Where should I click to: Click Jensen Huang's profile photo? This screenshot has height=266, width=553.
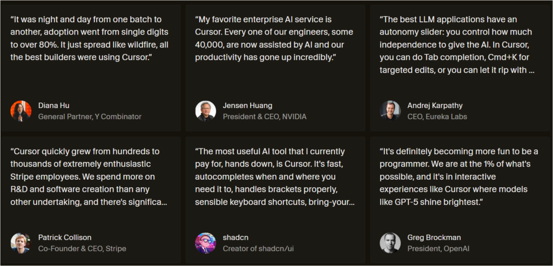click(206, 111)
